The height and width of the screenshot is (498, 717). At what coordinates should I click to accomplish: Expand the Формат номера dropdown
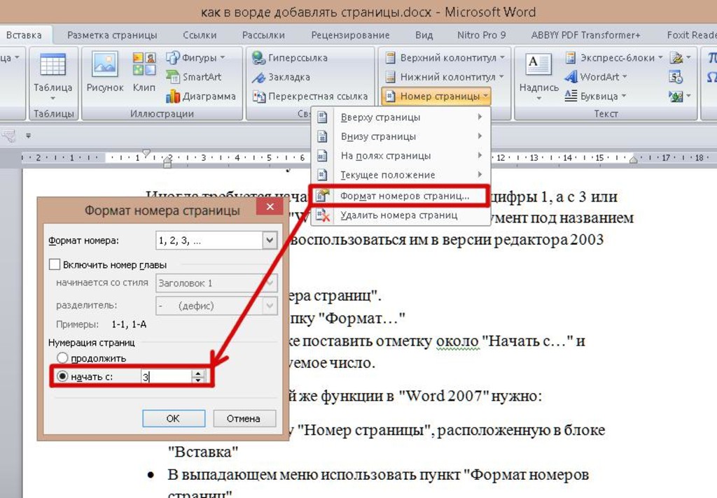270,241
